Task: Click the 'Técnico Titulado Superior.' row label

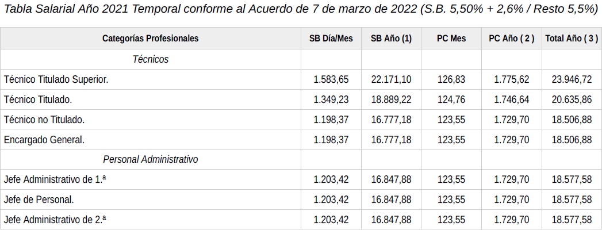Action: click(x=56, y=79)
